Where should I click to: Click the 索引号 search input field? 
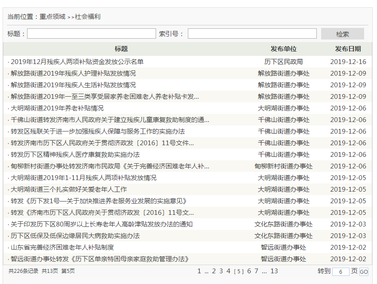point(252,34)
